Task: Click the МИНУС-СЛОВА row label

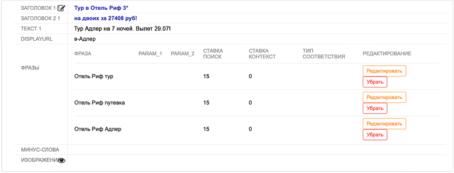Action: point(40,150)
